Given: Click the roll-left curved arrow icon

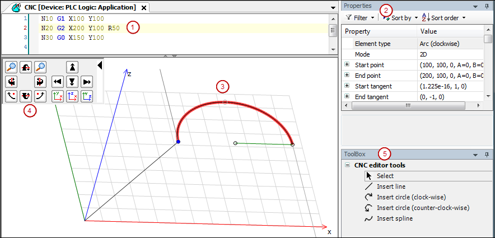Looking at the screenshot, I should (x=11, y=96).
